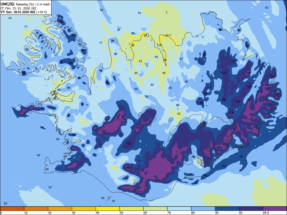Click the legend label '70'

pyautogui.click(x=169, y=213)
